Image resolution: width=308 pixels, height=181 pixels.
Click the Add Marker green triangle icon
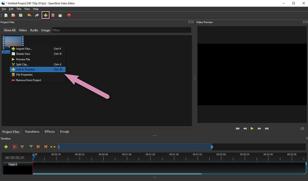[31, 147]
